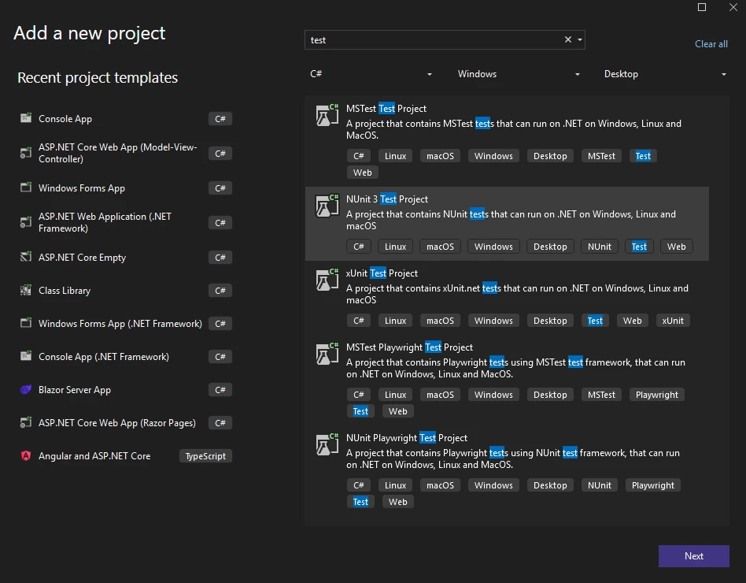This screenshot has height=583, width=746.
Task: Click the TypeScript tag beside Angular template
Action: [205, 456]
